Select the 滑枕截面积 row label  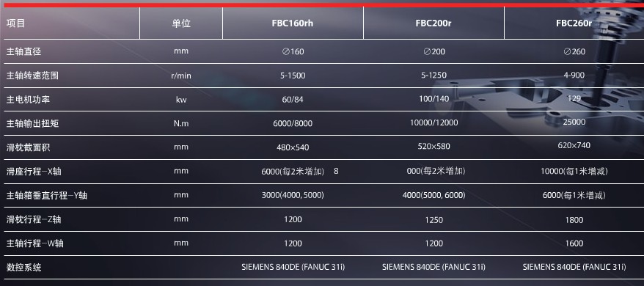(28, 147)
